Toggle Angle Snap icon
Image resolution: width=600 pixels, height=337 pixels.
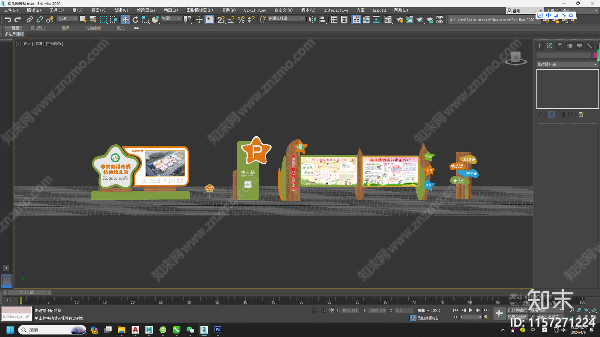pyautogui.click(x=231, y=19)
